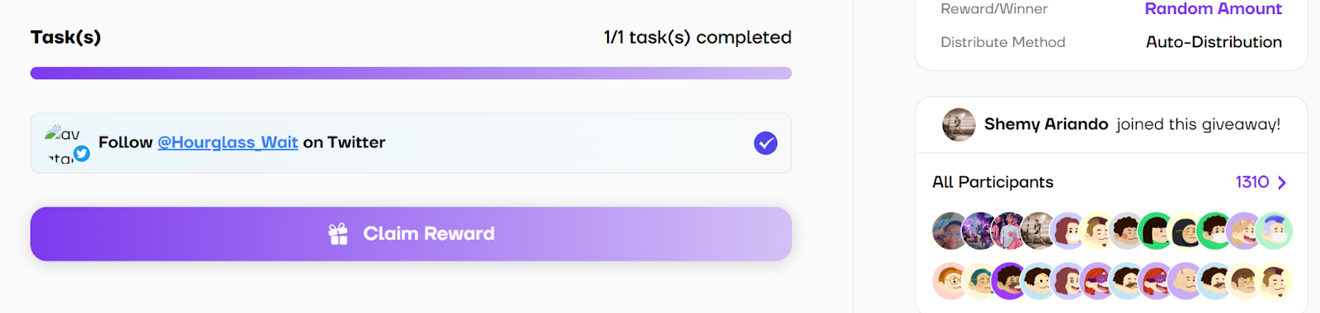Image resolution: width=1320 pixels, height=313 pixels.
Task: Open participant avatar wearing black hijab and glasses
Action: [1185, 231]
